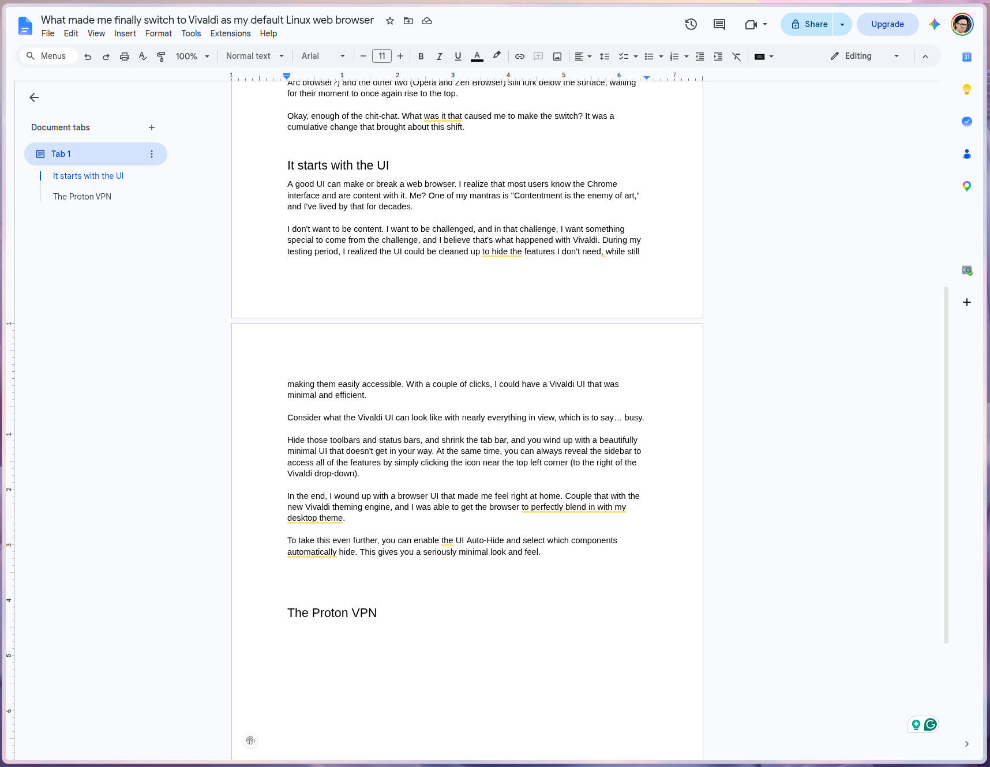Clear formatting with the toolbar icon
Viewport: 990px width, 767px height.
tap(736, 56)
